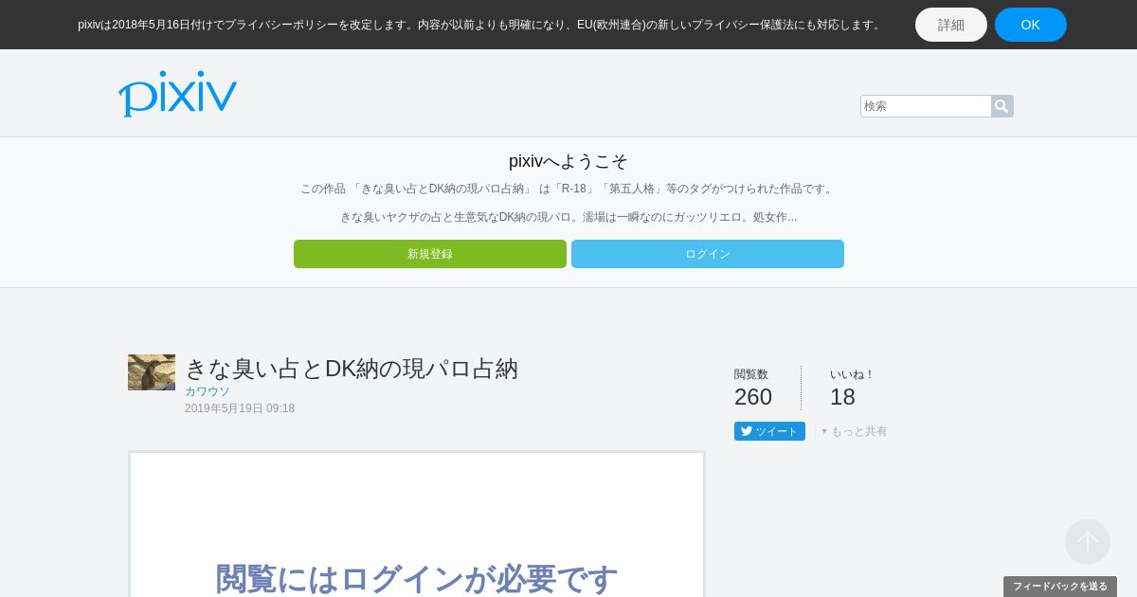1137x597 pixels.
Task: Click the privacy policy notice text
Action: (480, 25)
